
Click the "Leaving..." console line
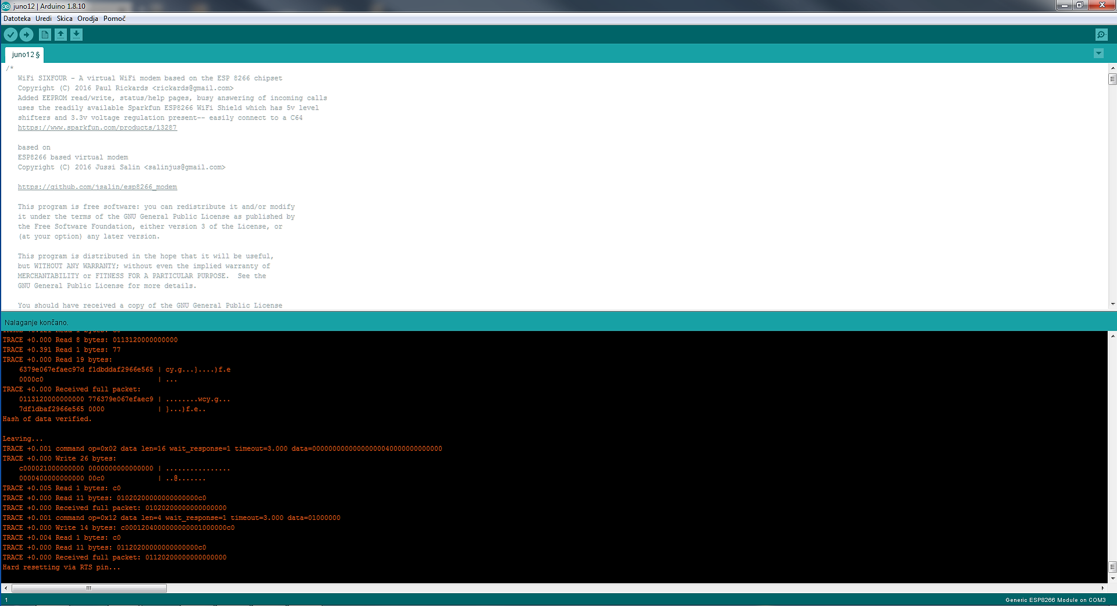pos(23,438)
